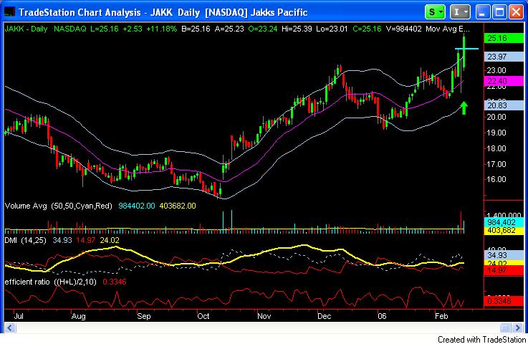Select the green up arrow marker on chart
Screen dimensions: 528x344
tap(464, 107)
